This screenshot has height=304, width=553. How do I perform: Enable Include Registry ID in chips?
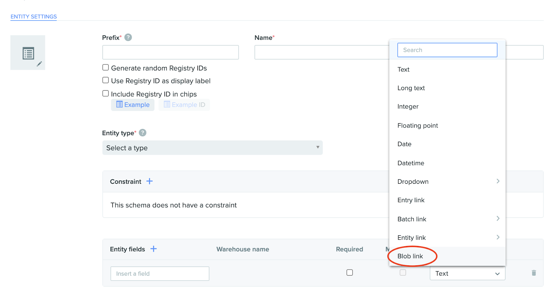point(106,93)
